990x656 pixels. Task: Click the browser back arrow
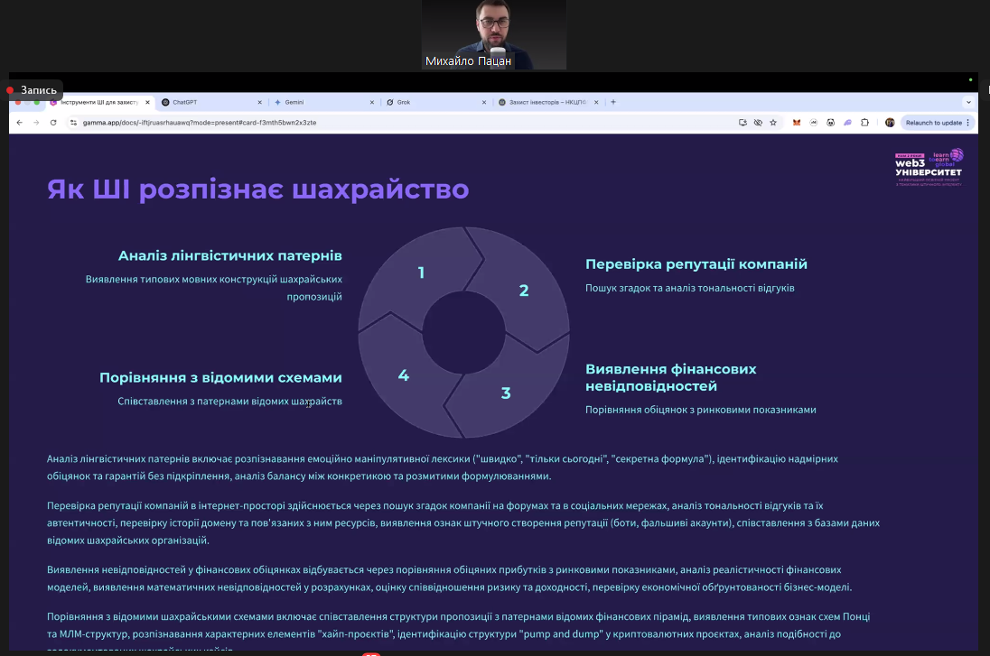point(20,122)
